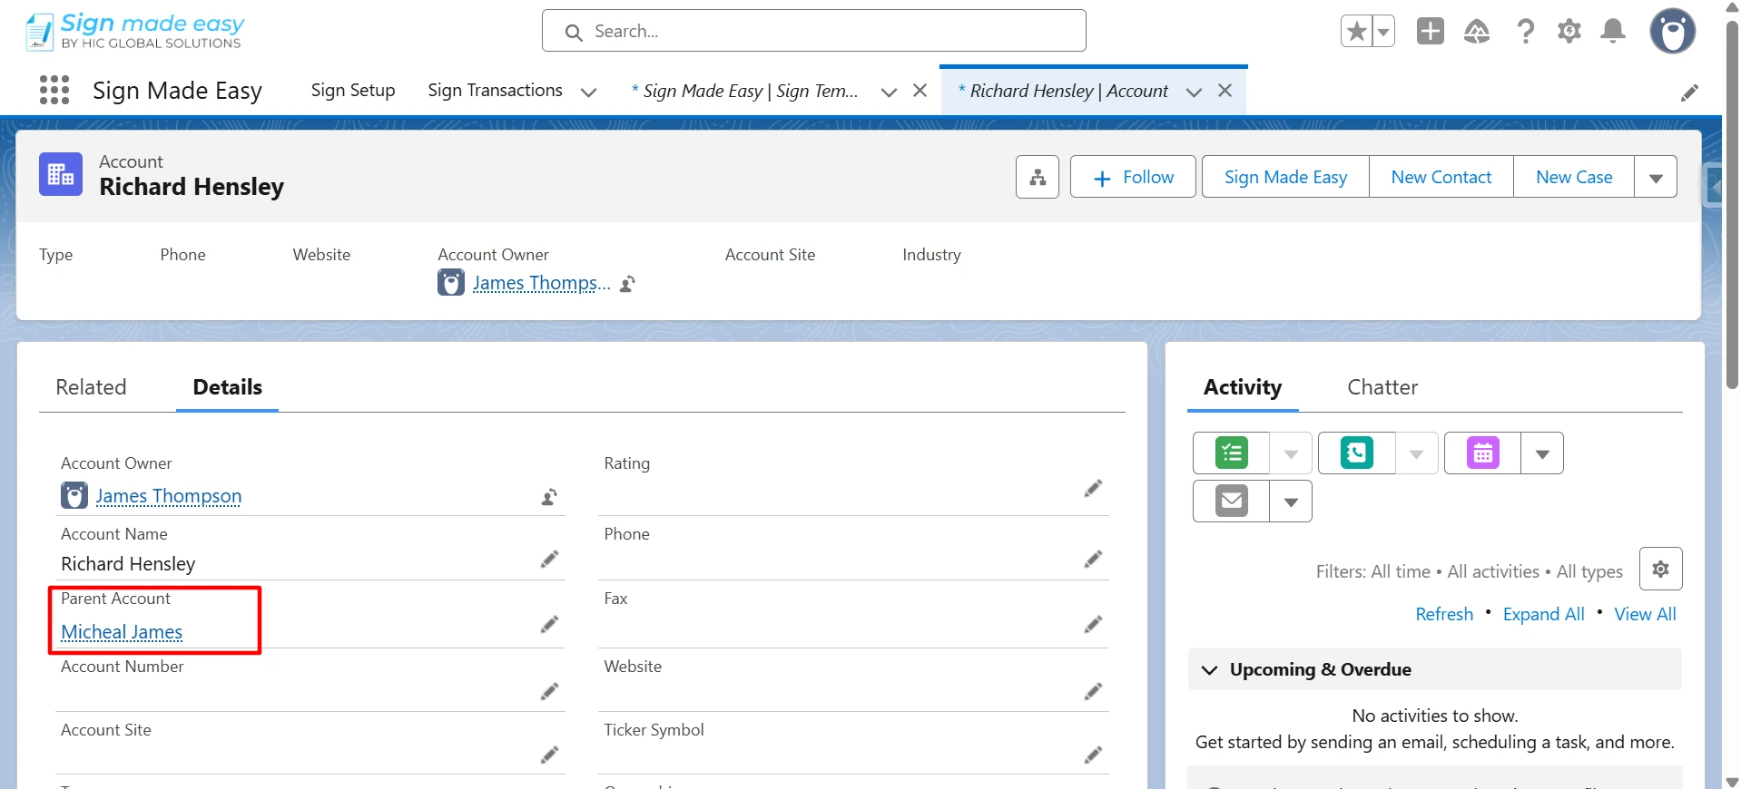
Task: Open the Sign Transactions nav item
Action: (x=495, y=91)
